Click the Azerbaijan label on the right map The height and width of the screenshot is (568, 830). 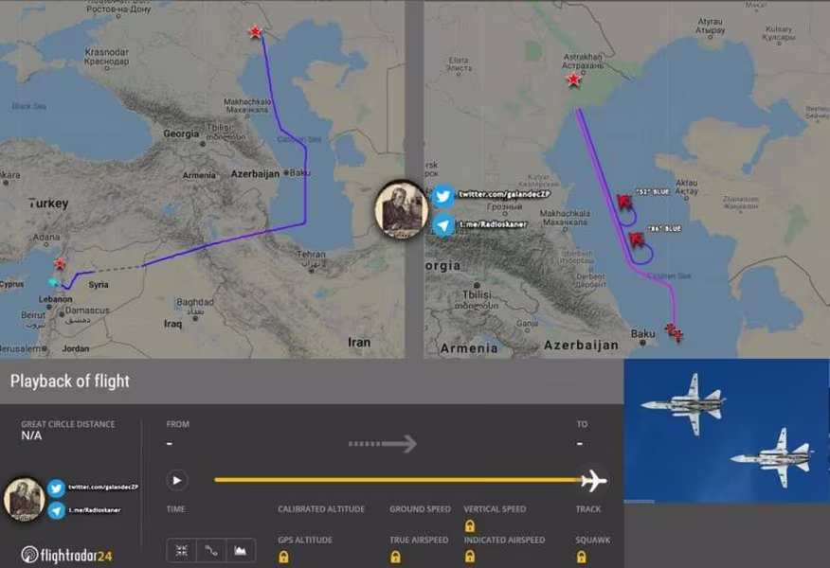581,346
